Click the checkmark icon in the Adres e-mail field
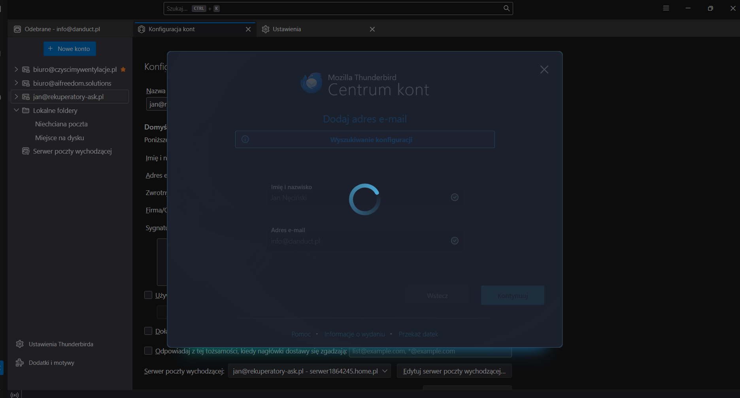This screenshot has width=740, height=398. click(x=455, y=240)
